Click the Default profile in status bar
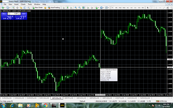The width and height of the screenshot is (173, 108). pos(82,101)
